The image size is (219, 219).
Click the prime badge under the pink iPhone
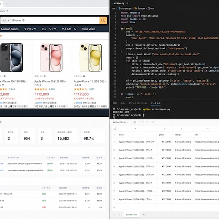(38, 103)
